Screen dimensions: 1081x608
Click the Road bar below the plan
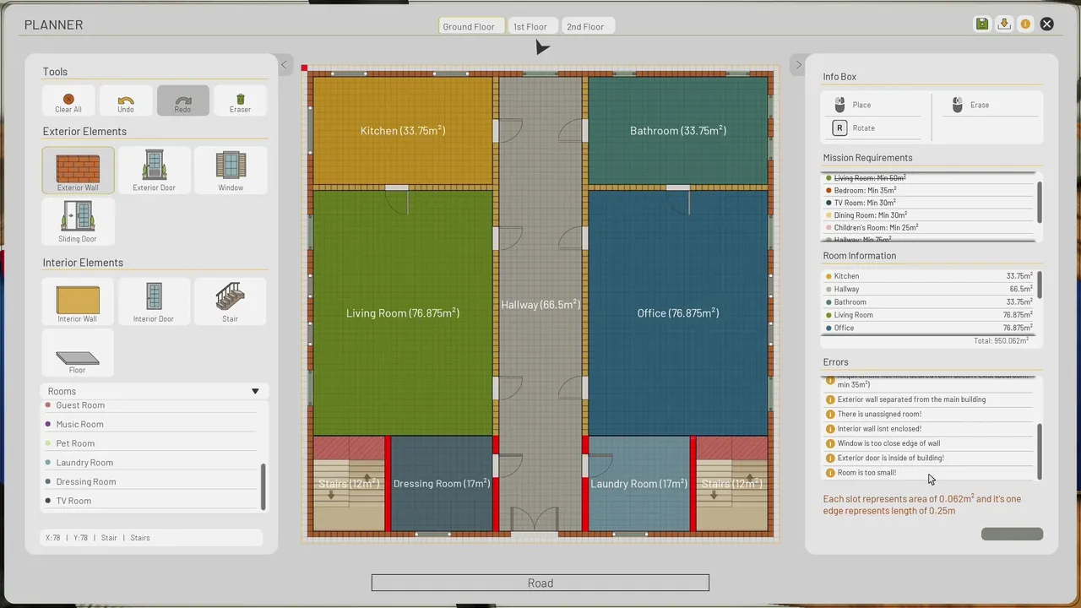coord(540,583)
